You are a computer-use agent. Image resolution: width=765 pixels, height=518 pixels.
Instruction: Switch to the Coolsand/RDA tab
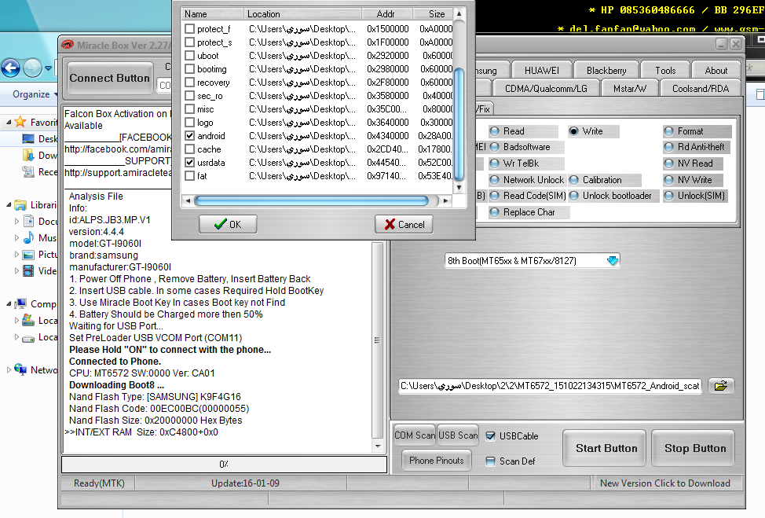click(700, 88)
